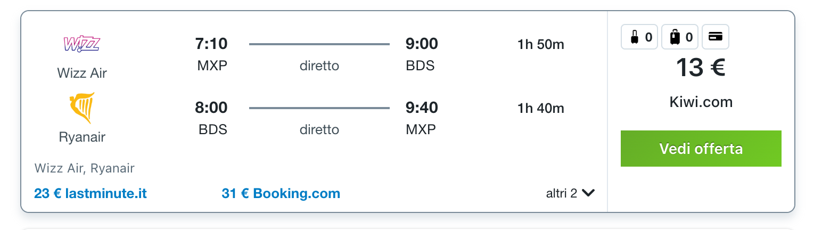Open the altri 2 additional offers

coord(570,193)
